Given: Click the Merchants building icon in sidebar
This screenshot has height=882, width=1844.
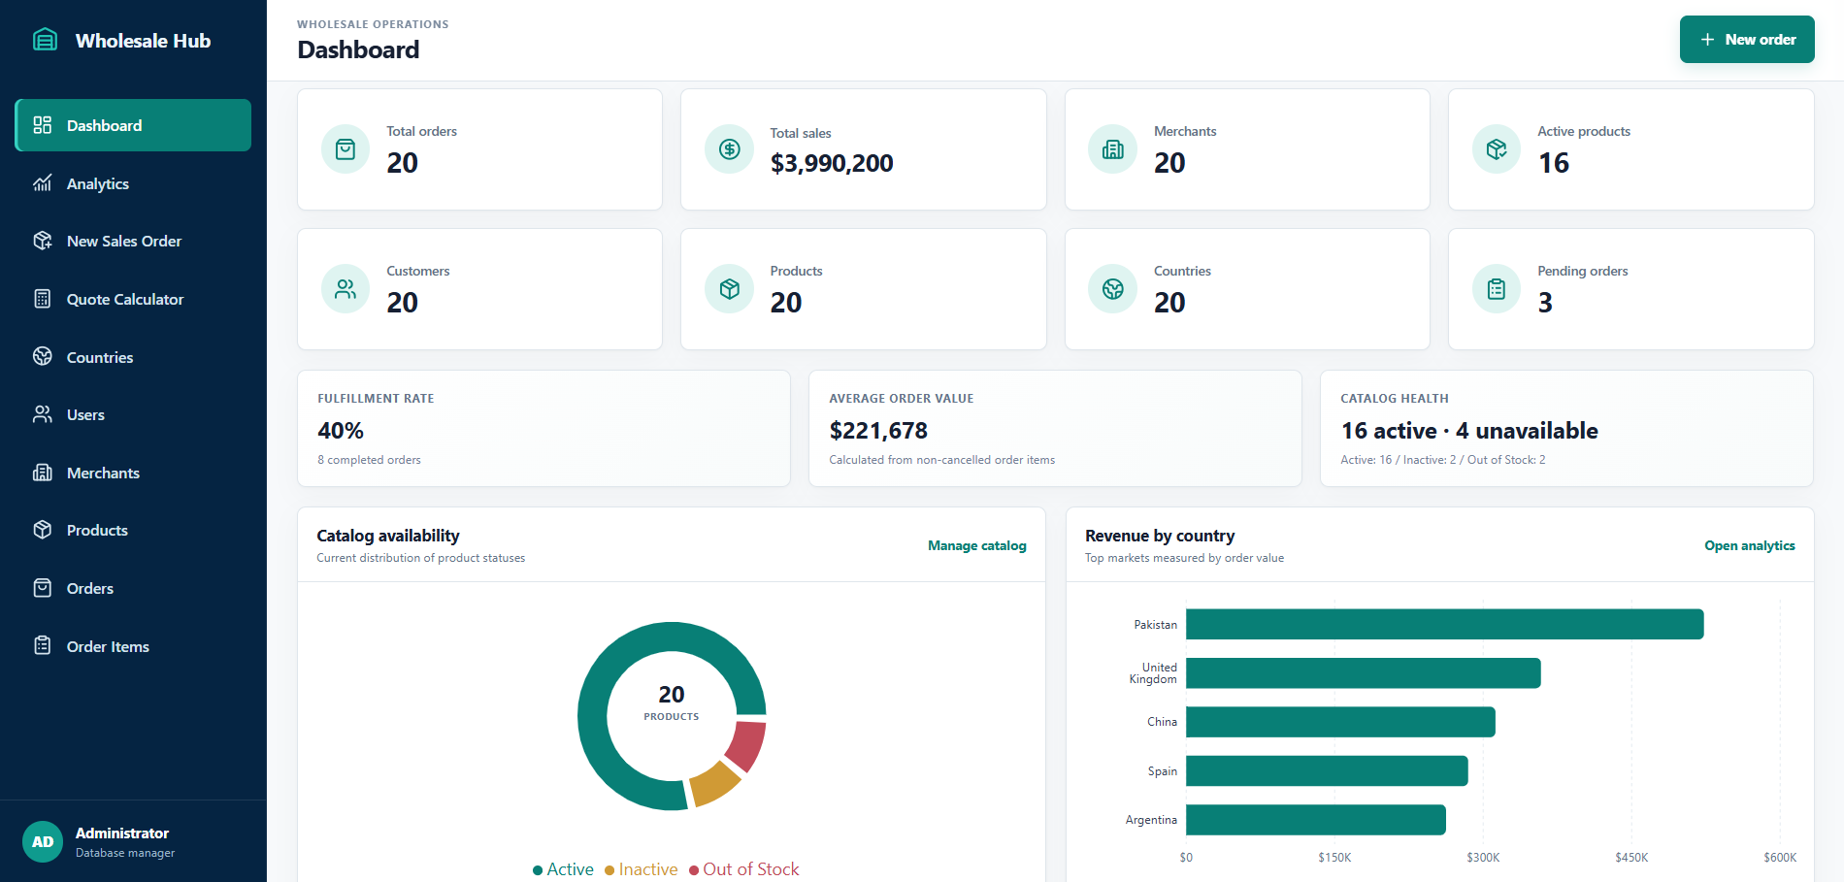Looking at the screenshot, I should tap(42, 473).
